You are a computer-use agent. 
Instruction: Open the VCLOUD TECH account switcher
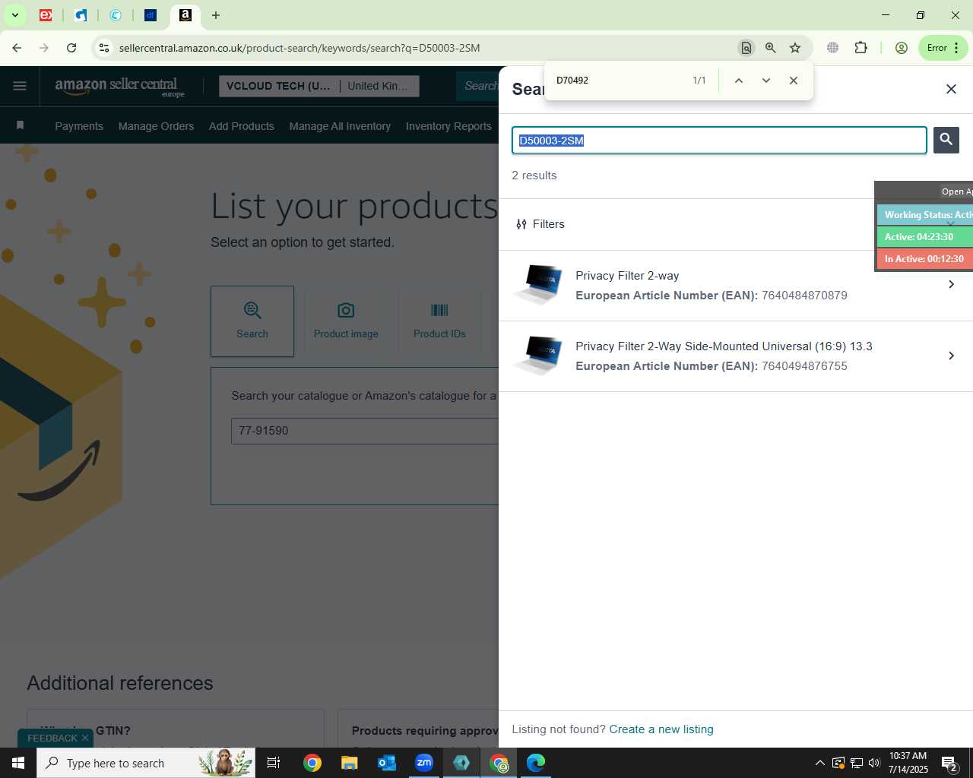coord(319,86)
